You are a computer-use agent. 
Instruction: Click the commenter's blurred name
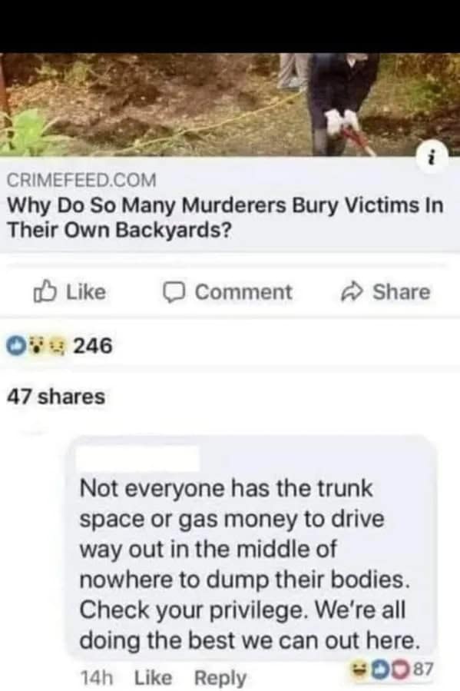137,459
